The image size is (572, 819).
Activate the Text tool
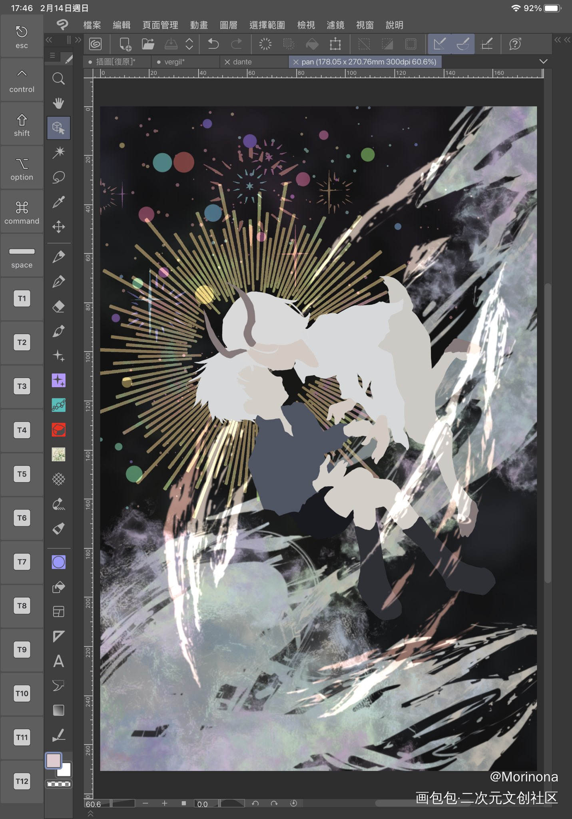click(x=58, y=661)
